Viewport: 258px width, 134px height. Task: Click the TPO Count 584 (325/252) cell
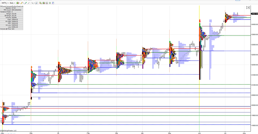pos(17,10)
